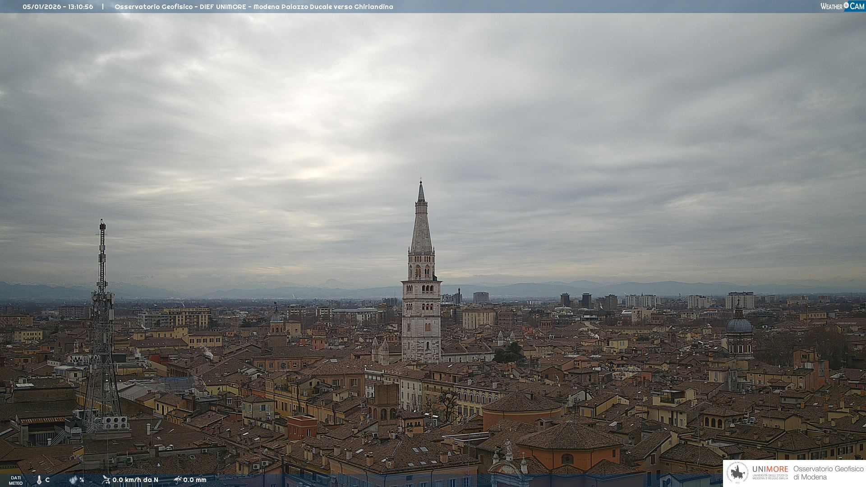Click the WEATHER word in the logo

coord(831,6)
